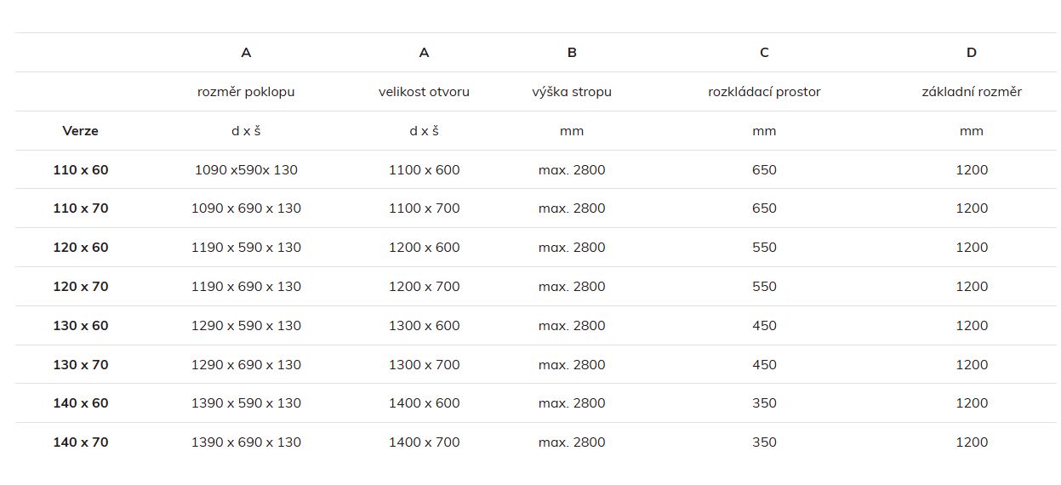Click the '130 x 70' version label

[81, 365]
